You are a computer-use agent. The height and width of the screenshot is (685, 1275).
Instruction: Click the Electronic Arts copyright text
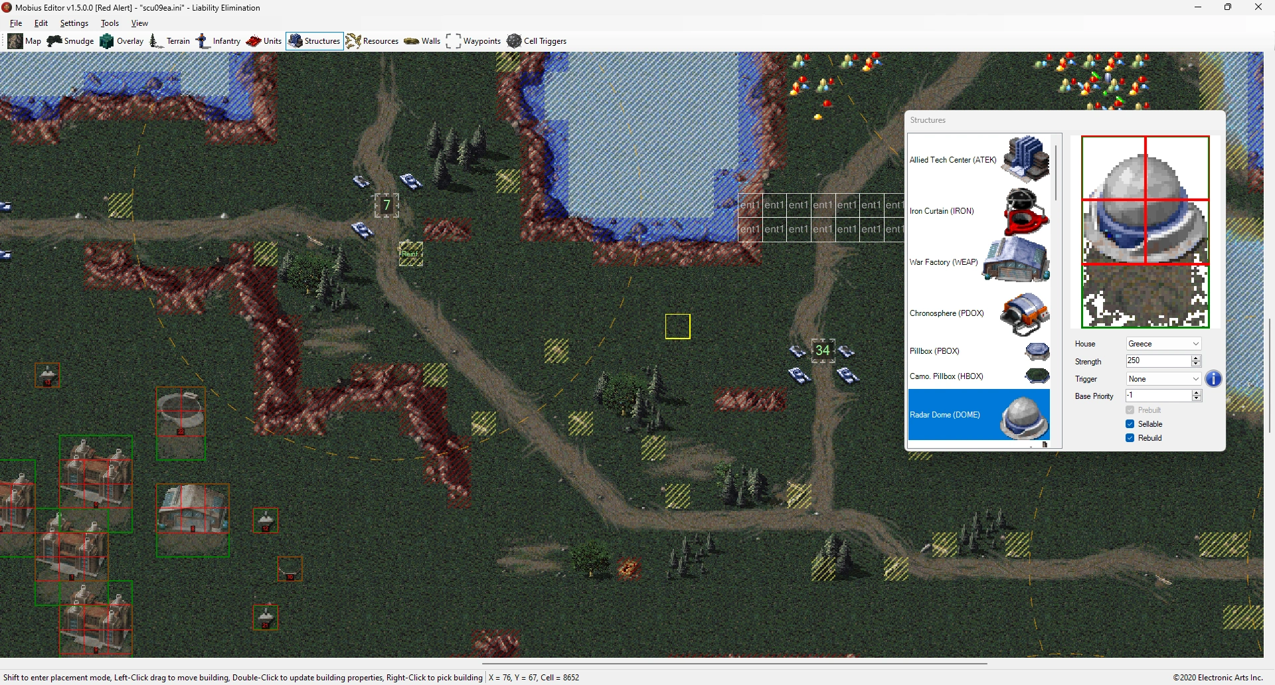tap(1217, 678)
